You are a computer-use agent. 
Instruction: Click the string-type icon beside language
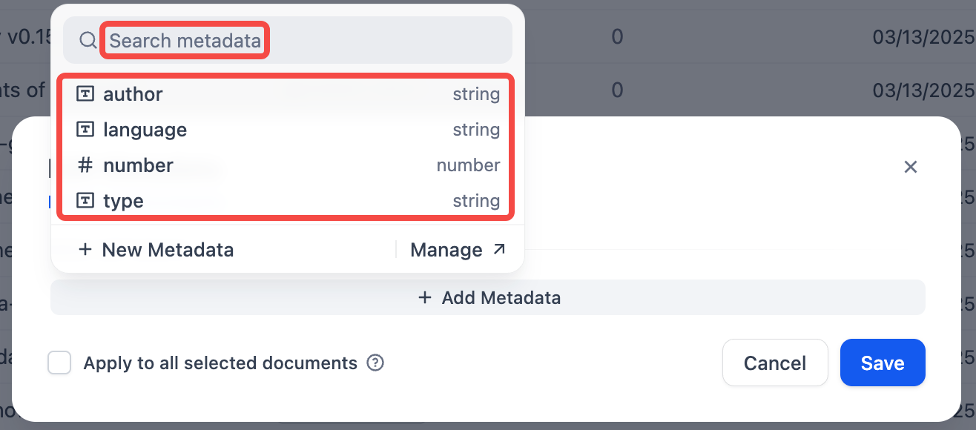tap(86, 130)
